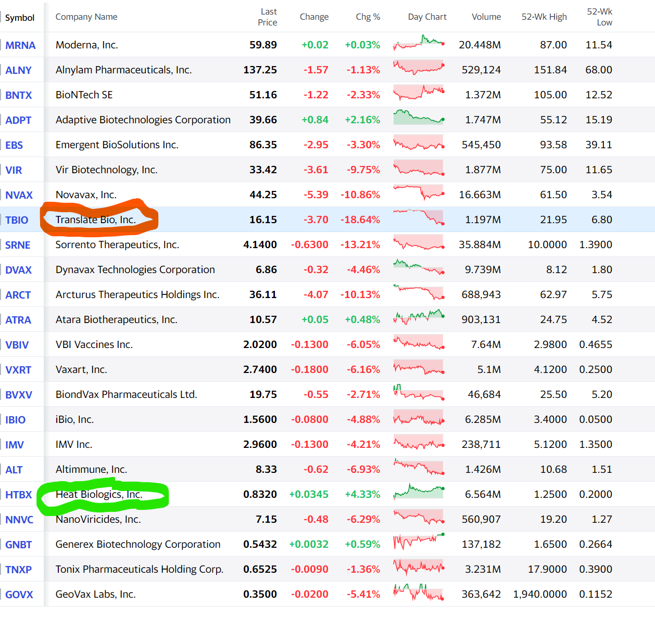Select company name VBI Vaccines Inc.
Screen dimensions: 655x631
coord(94,345)
